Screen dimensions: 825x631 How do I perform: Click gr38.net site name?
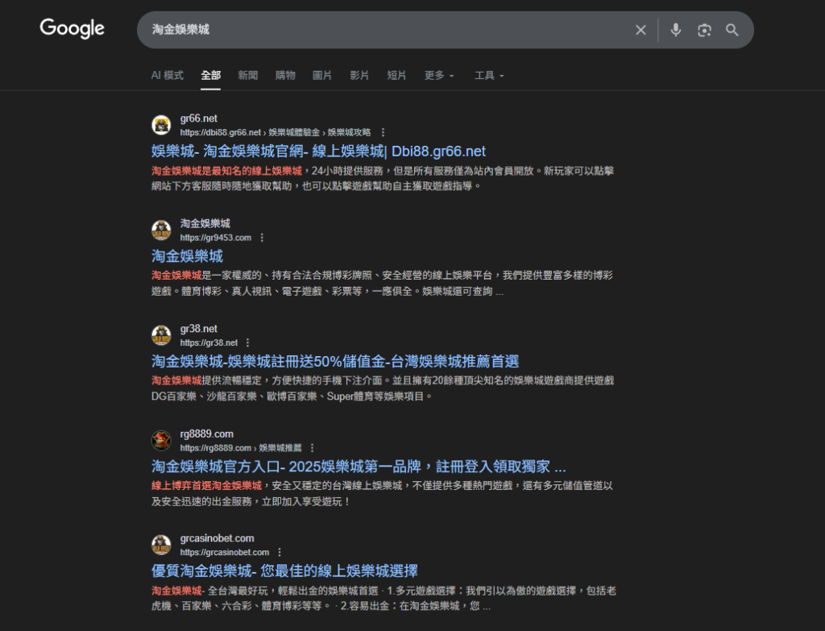(x=198, y=329)
